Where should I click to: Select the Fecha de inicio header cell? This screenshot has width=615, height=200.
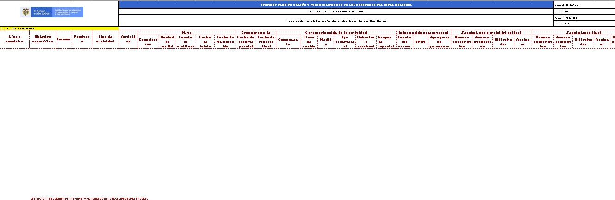click(205, 42)
